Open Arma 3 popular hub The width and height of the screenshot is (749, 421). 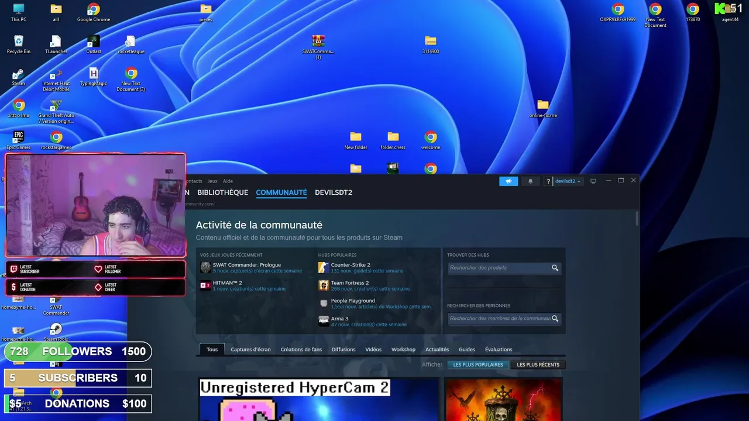339,319
